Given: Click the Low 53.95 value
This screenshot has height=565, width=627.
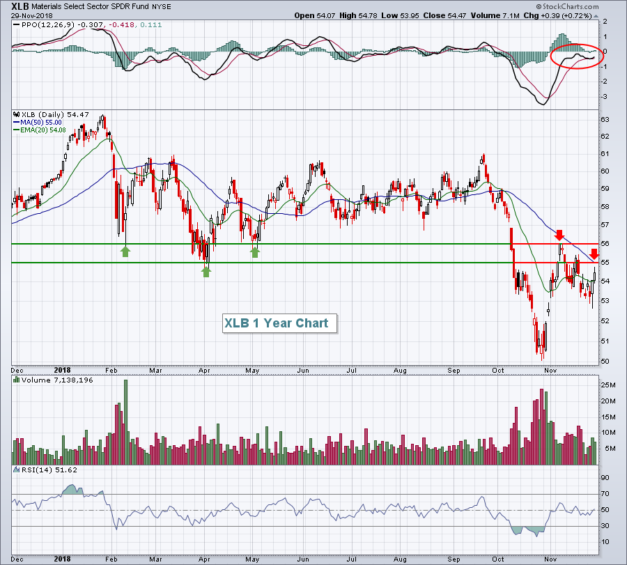Looking at the screenshot, I should click(x=400, y=15).
